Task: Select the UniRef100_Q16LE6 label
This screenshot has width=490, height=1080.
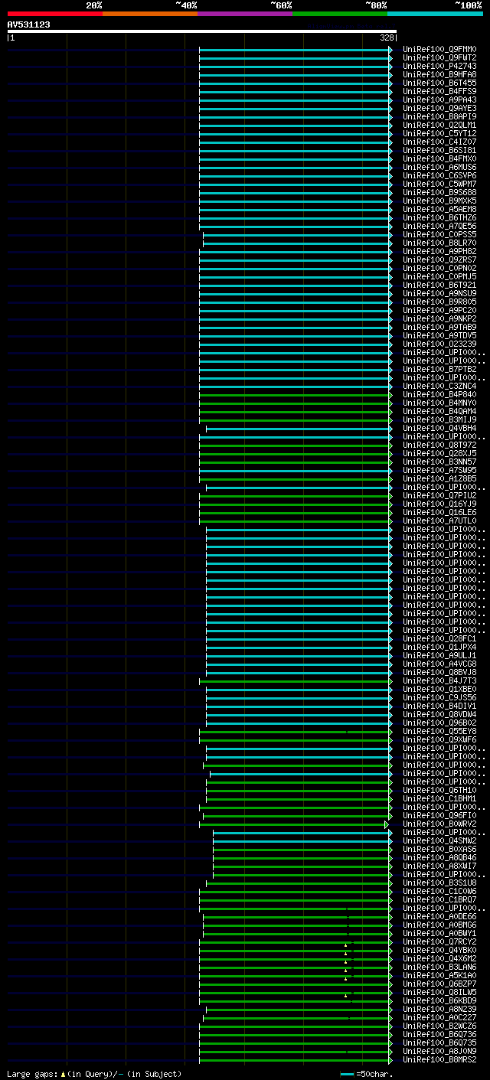Action: [x=439, y=513]
